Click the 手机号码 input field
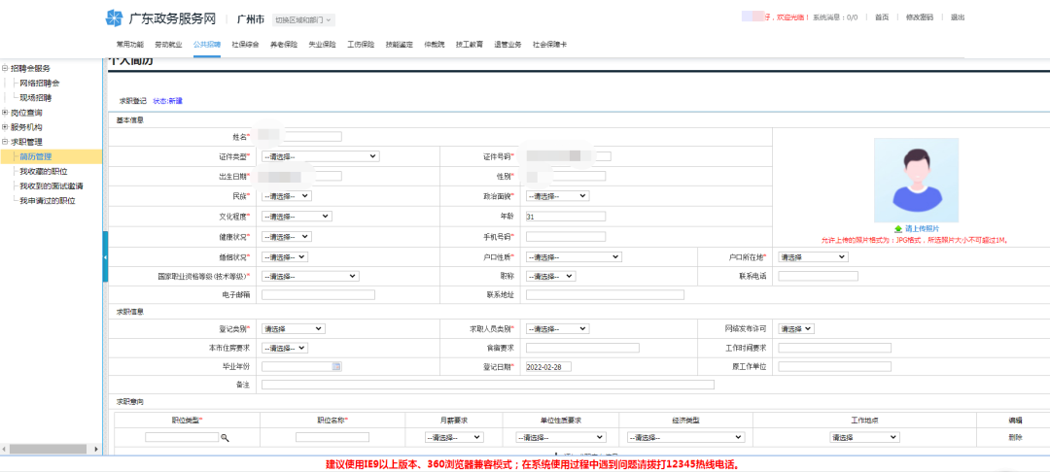 (565, 236)
